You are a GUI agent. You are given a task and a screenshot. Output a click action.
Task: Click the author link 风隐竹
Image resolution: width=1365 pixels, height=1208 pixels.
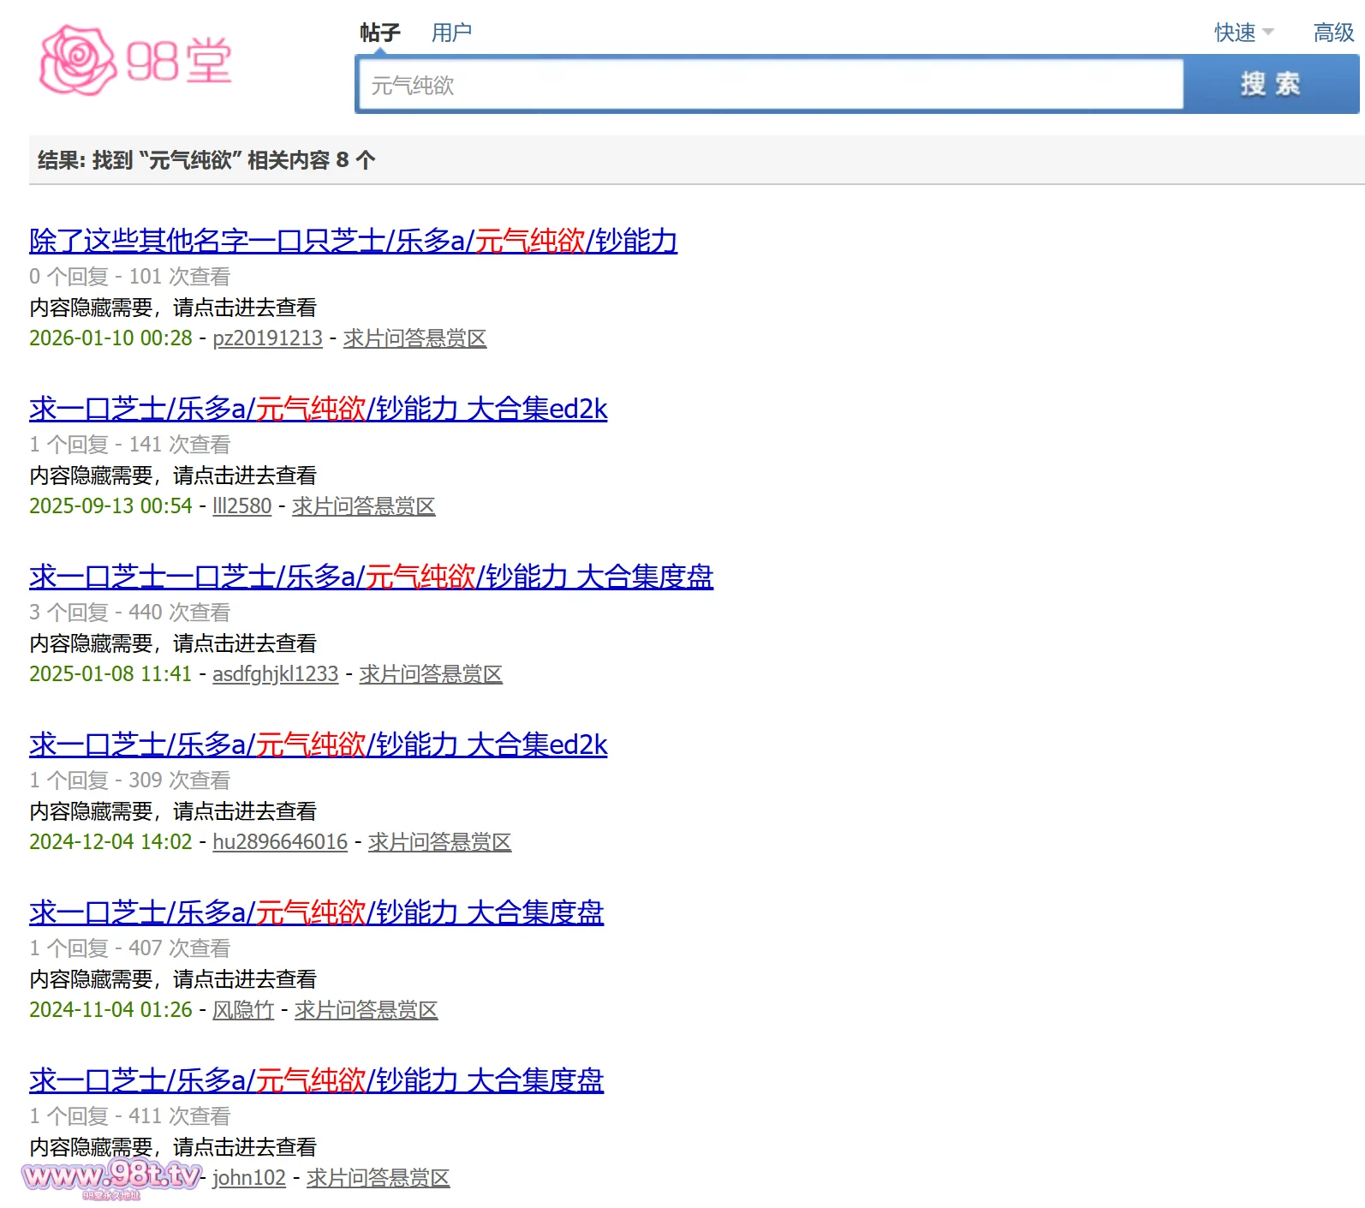(x=242, y=1010)
